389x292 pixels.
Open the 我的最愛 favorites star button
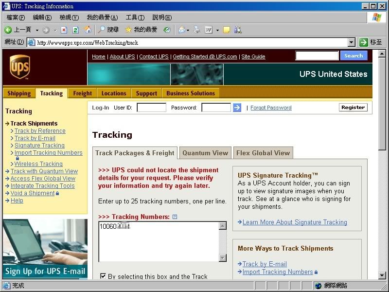pos(141,30)
